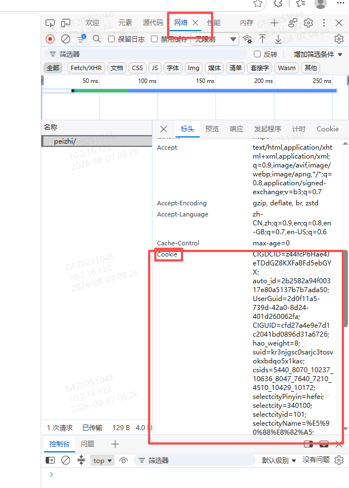This screenshot has height=488, width=349.
Task: Import HAR file with upload arrow
Action: pos(263,39)
